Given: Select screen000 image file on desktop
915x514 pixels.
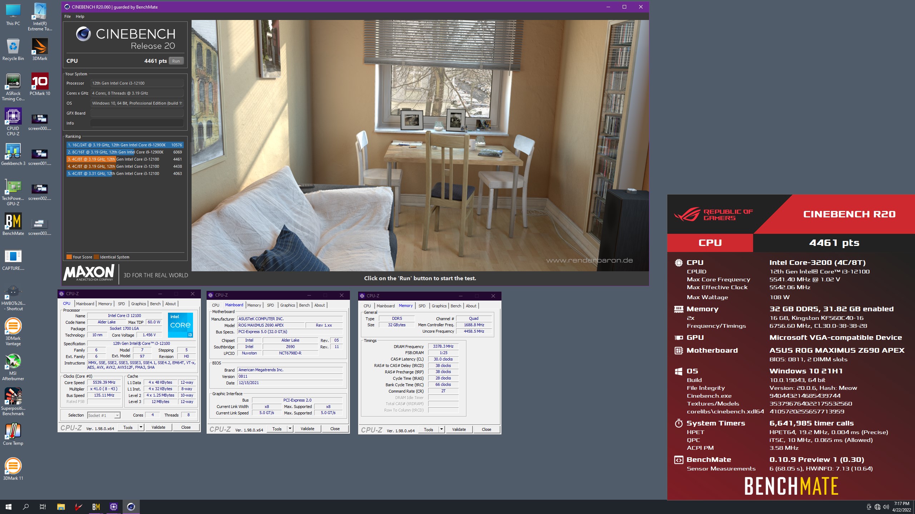Looking at the screenshot, I should (x=40, y=122).
